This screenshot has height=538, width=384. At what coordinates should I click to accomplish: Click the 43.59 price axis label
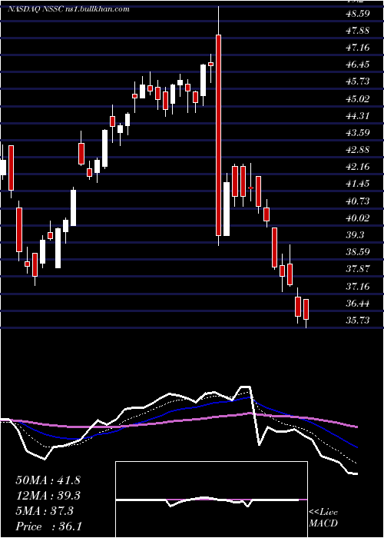(x=358, y=132)
